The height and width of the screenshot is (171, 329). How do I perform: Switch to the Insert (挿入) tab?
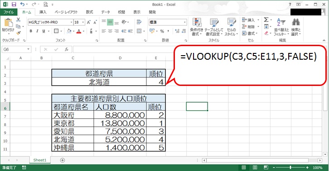(43, 12)
